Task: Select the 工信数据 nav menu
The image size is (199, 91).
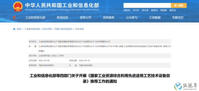Action: (x=155, y=18)
